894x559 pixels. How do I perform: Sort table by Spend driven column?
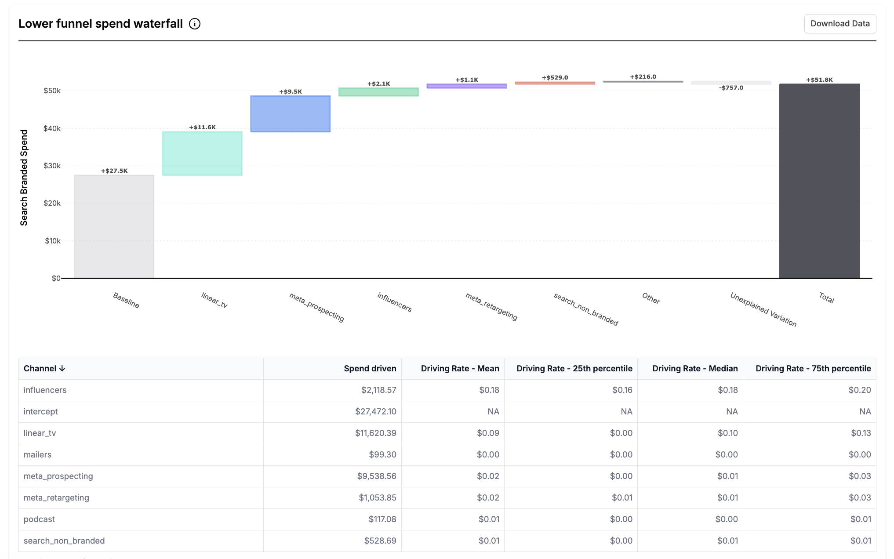[x=370, y=369]
